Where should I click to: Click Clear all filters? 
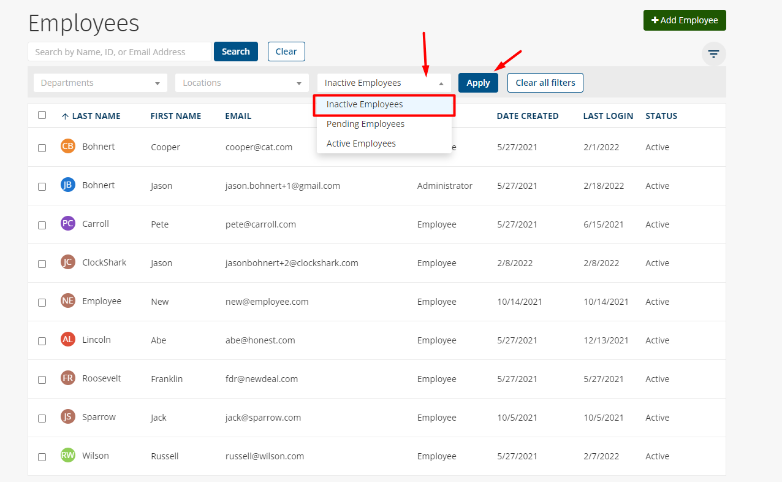(x=545, y=83)
